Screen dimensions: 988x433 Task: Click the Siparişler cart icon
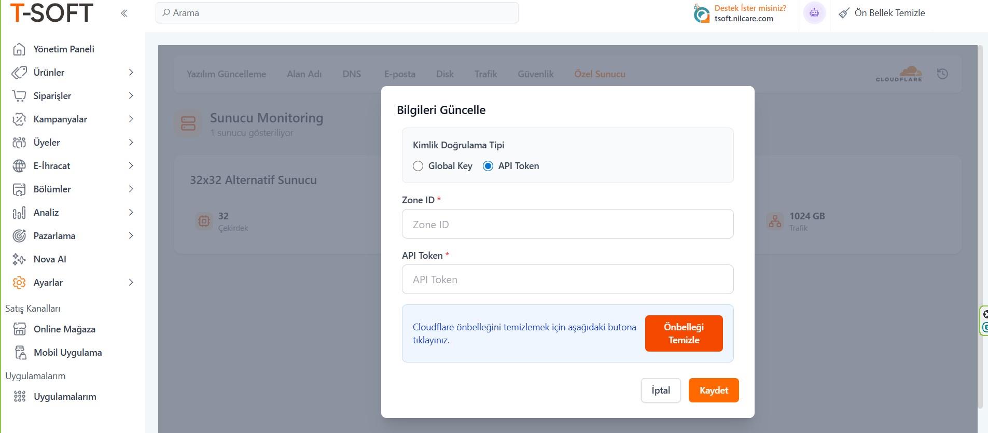pyautogui.click(x=19, y=96)
